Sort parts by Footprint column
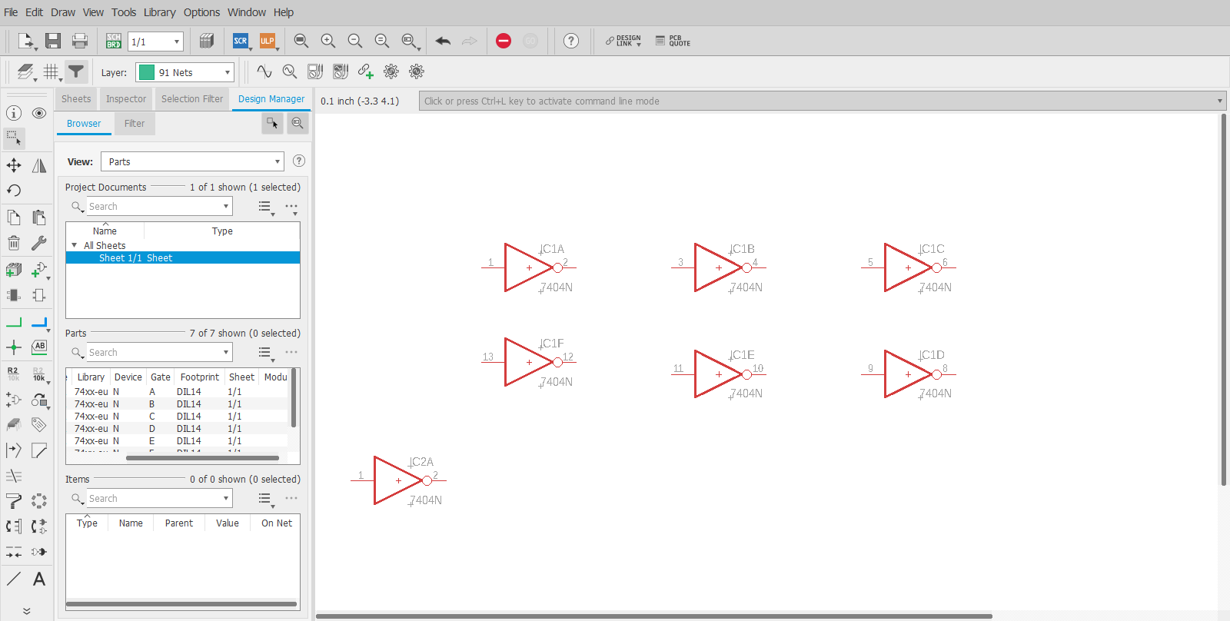 pyautogui.click(x=200, y=377)
